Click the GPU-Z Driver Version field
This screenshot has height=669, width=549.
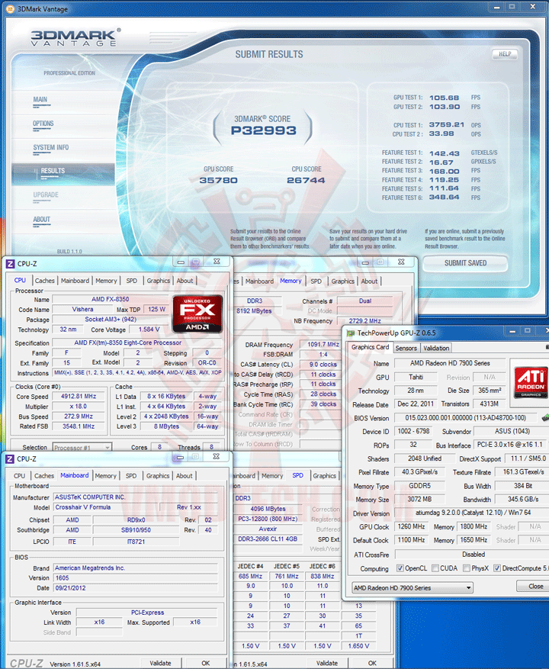coord(472,513)
